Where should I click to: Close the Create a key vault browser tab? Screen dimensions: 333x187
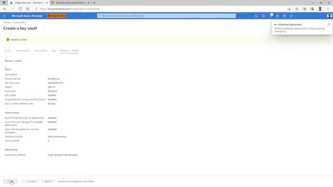[x=47, y=3]
